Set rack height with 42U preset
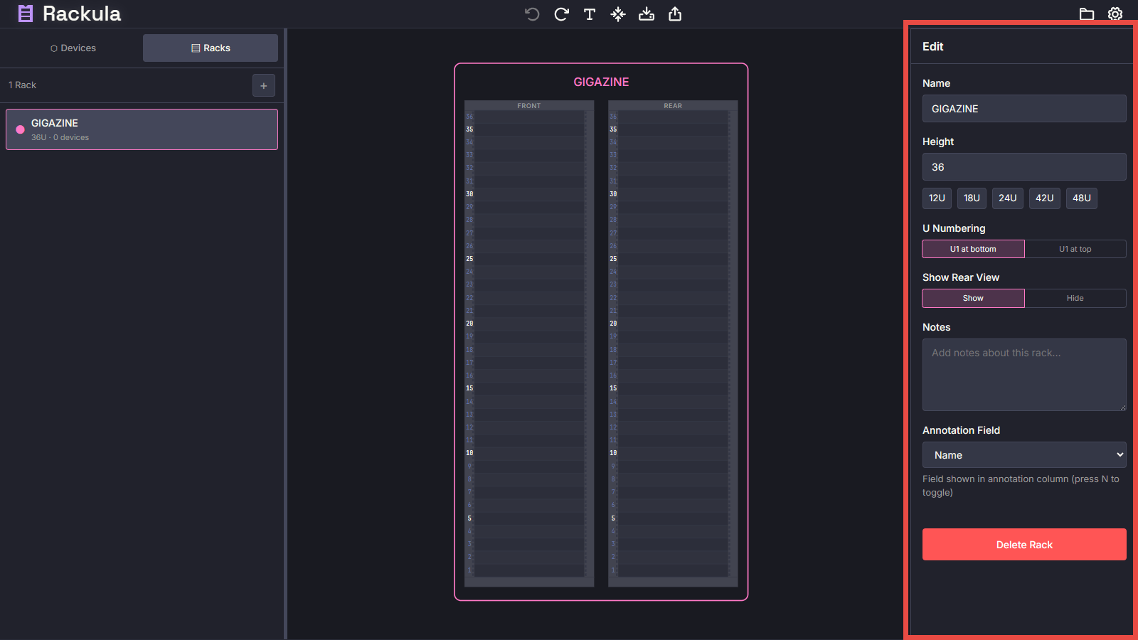The width and height of the screenshot is (1138, 640). (1044, 198)
